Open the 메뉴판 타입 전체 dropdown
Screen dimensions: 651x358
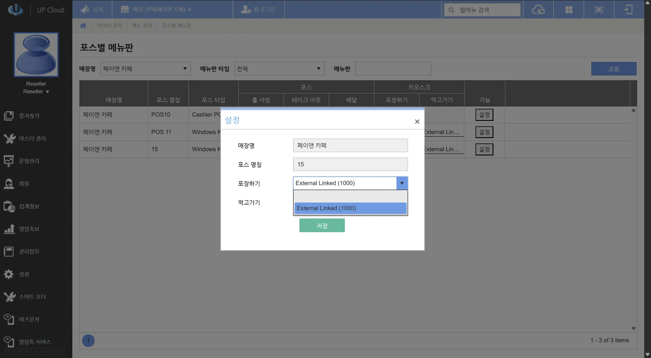(x=279, y=69)
